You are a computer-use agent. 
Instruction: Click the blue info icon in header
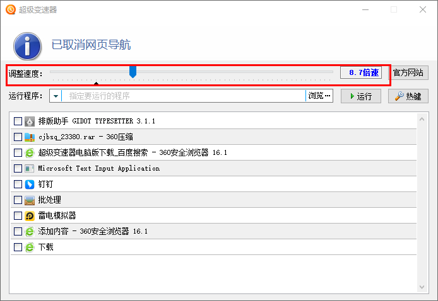27,46
